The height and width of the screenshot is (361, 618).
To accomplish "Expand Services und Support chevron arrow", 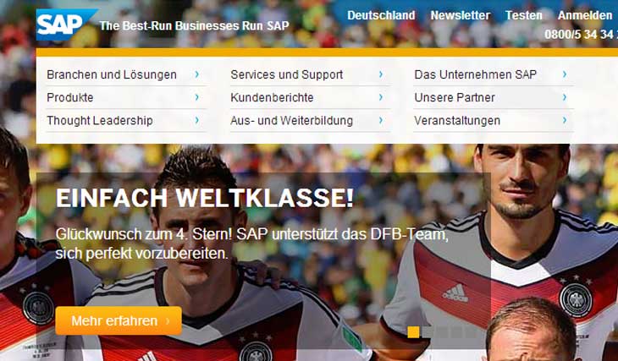I will tap(381, 74).
